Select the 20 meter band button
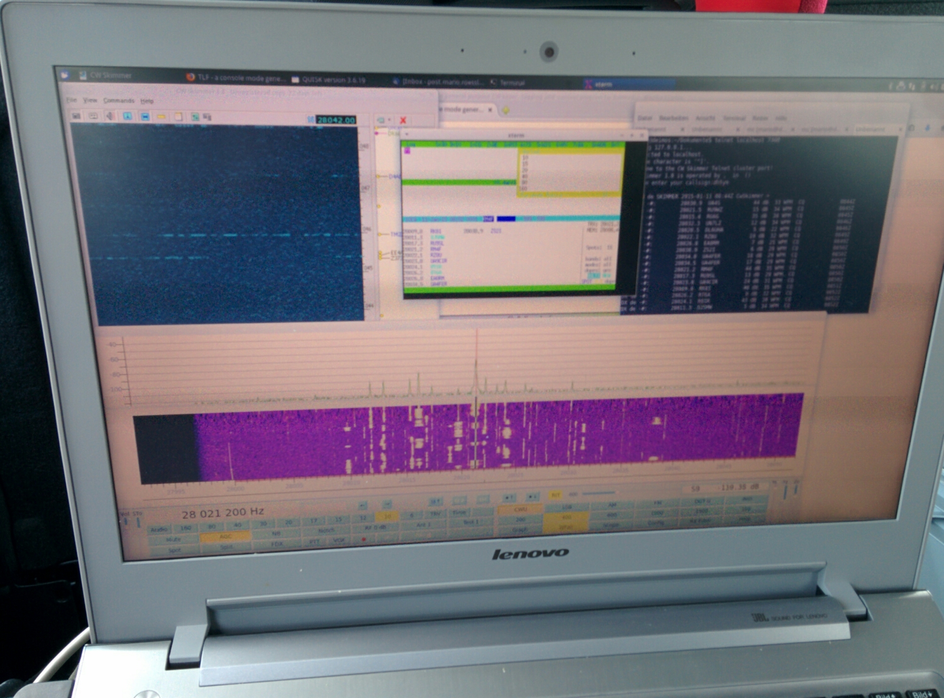 click(288, 522)
